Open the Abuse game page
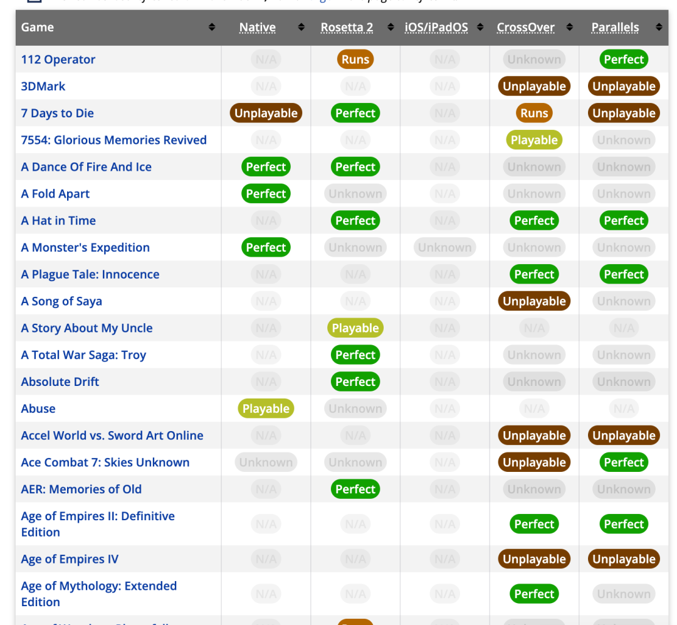The image size is (677, 625). [x=38, y=409]
